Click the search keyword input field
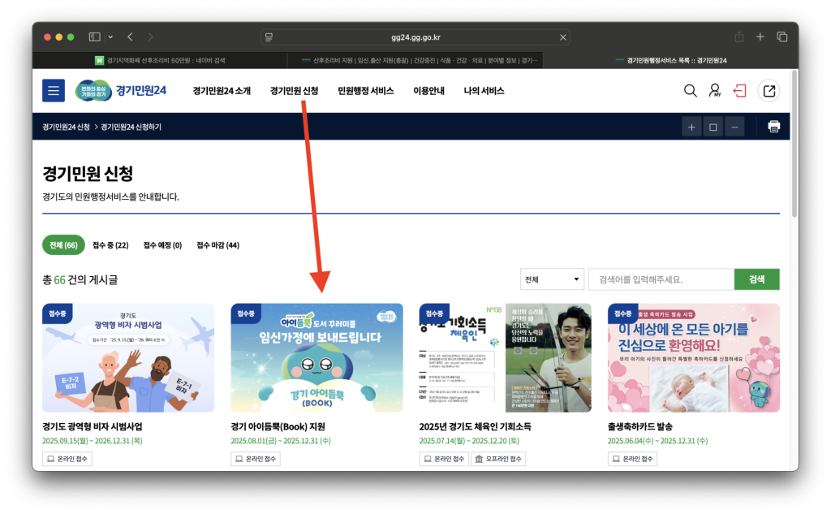Viewport: 831px width, 514px height. (x=661, y=279)
